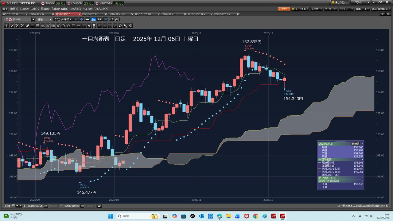Click the orange バイナリー button
393x221 pixels.
[284, 9]
